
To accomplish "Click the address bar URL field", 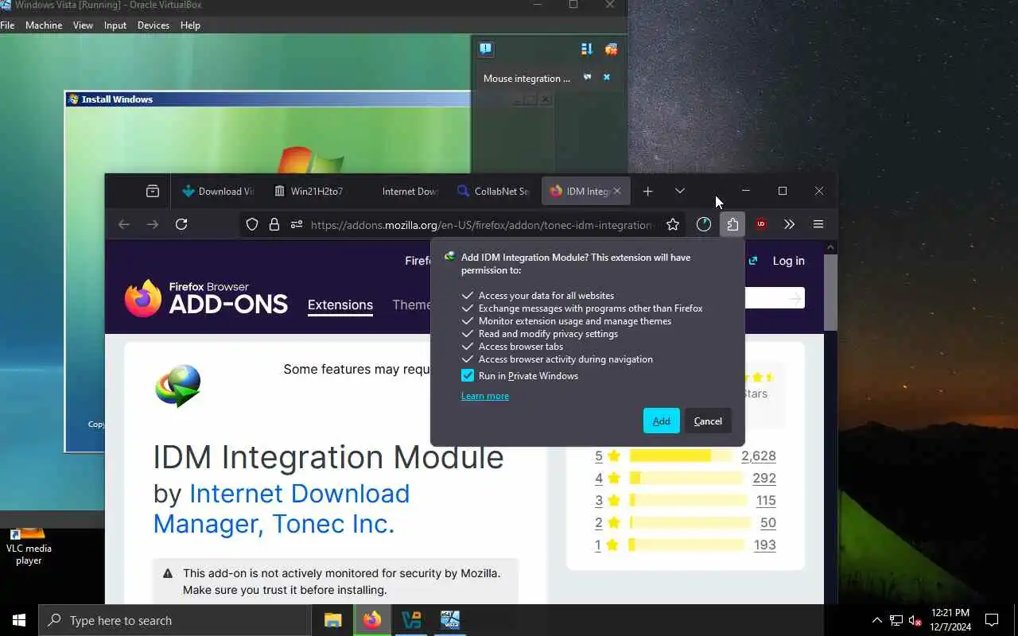I will pos(481,225).
